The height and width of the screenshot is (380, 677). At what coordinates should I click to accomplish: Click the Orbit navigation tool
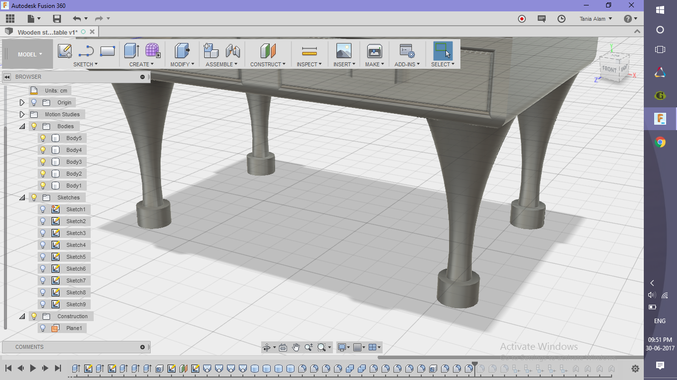pyautogui.click(x=267, y=347)
